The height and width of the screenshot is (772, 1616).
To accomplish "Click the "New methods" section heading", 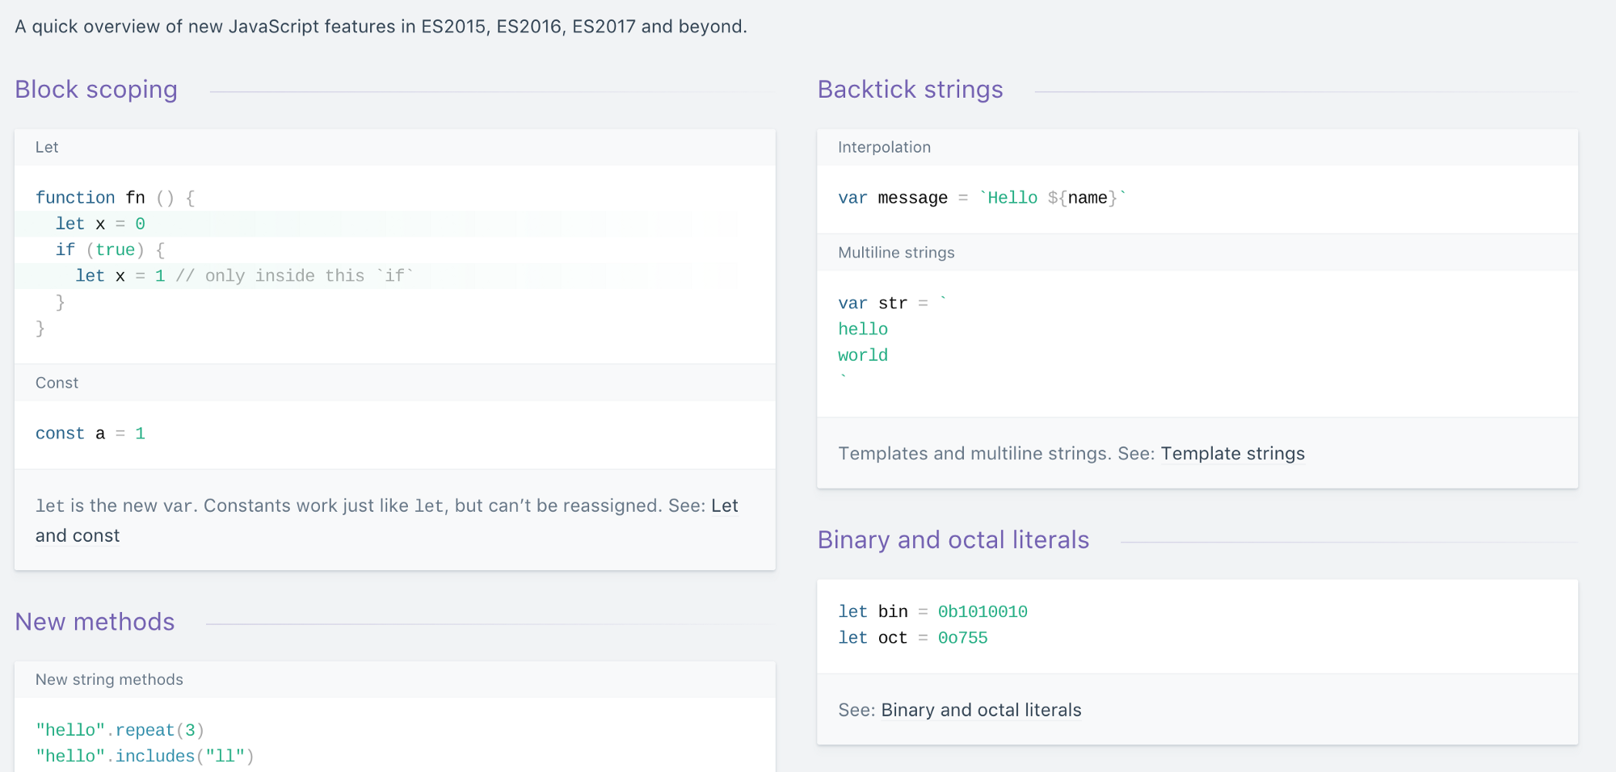I will point(95,622).
